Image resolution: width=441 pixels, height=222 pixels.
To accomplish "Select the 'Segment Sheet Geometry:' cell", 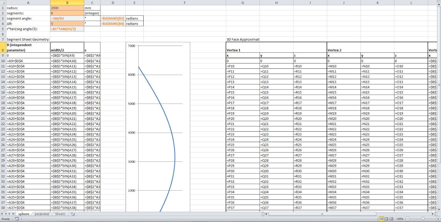I will [28, 40].
